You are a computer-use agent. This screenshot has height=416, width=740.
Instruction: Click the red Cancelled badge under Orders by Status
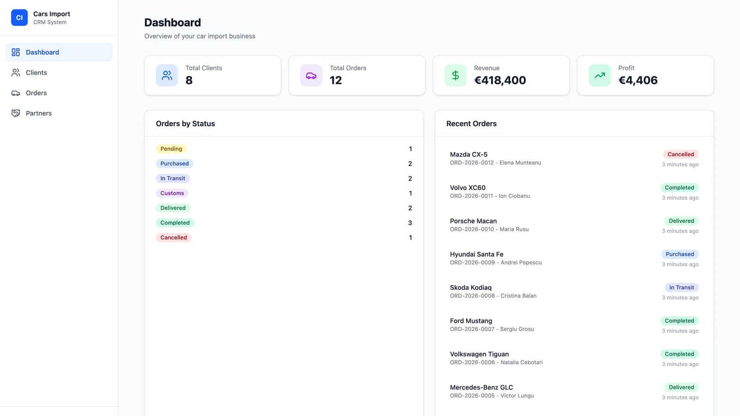(173, 238)
